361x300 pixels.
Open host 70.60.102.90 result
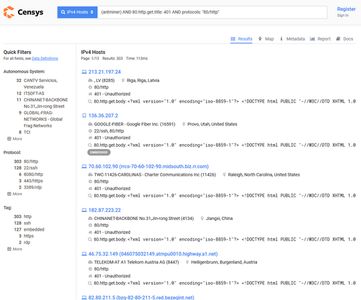click(149, 167)
